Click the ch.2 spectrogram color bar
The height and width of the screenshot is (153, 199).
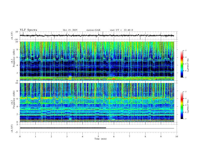tap(182, 105)
